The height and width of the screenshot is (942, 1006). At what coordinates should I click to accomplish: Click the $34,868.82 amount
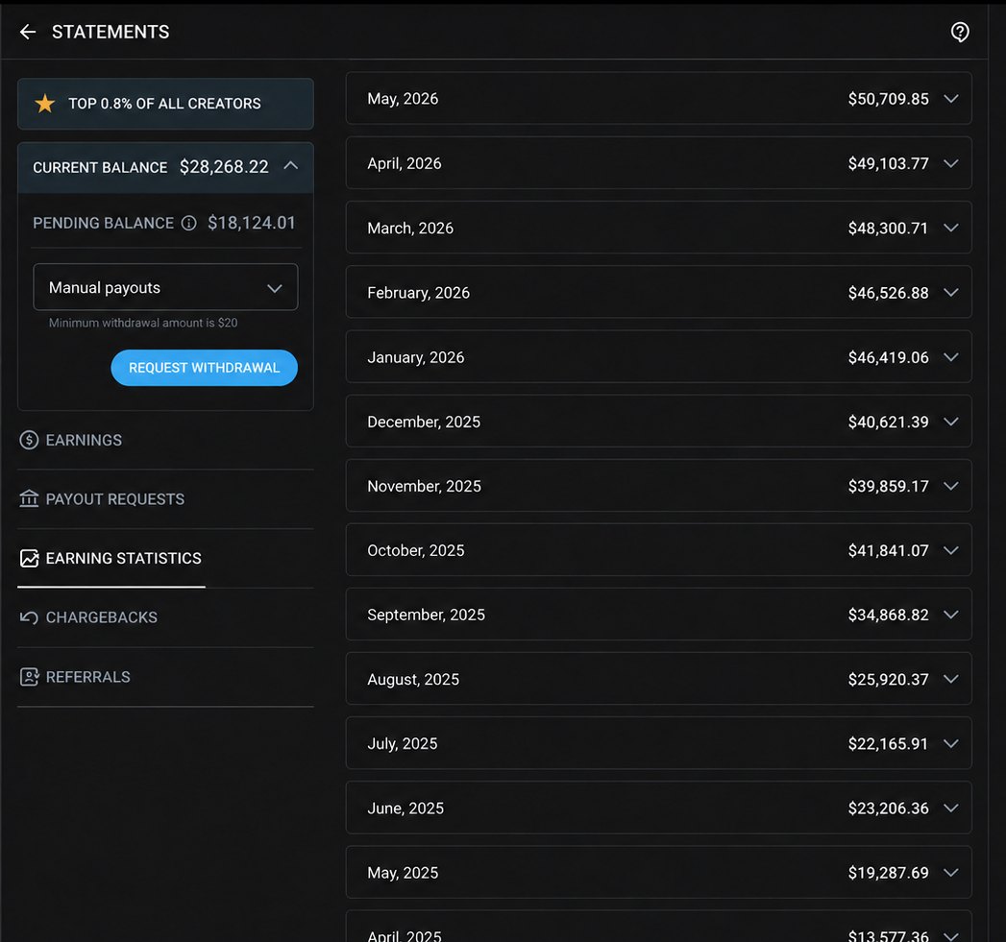(x=889, y=615)
